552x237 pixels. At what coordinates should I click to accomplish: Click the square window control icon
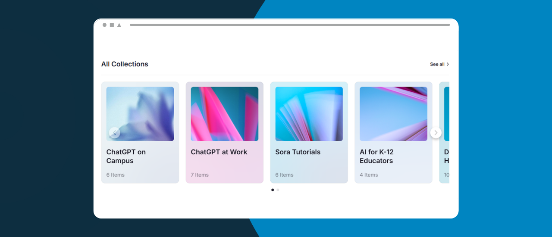tap(112, 25)
